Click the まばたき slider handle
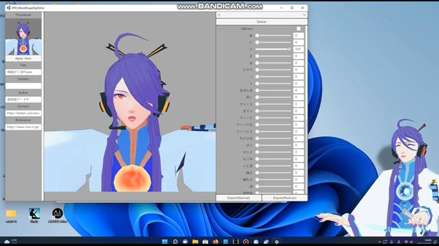This screenshot has height=246, width=439. tap(257, 90)
